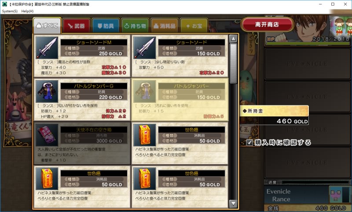Click the scroll down arrow of item list
This screenshot has width=352, height=212.
click(x=233, y=204)
